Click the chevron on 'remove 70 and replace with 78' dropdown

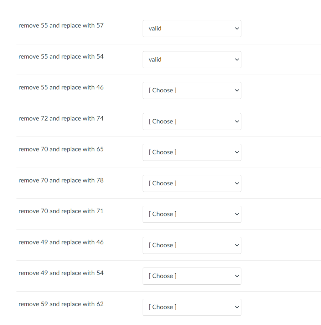(x=236, y=183)
